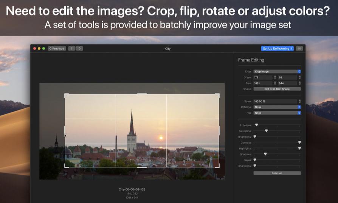The image size is (338, 203).
Task: Go to the previous frame using left chevron
Action: coord(71,49)
